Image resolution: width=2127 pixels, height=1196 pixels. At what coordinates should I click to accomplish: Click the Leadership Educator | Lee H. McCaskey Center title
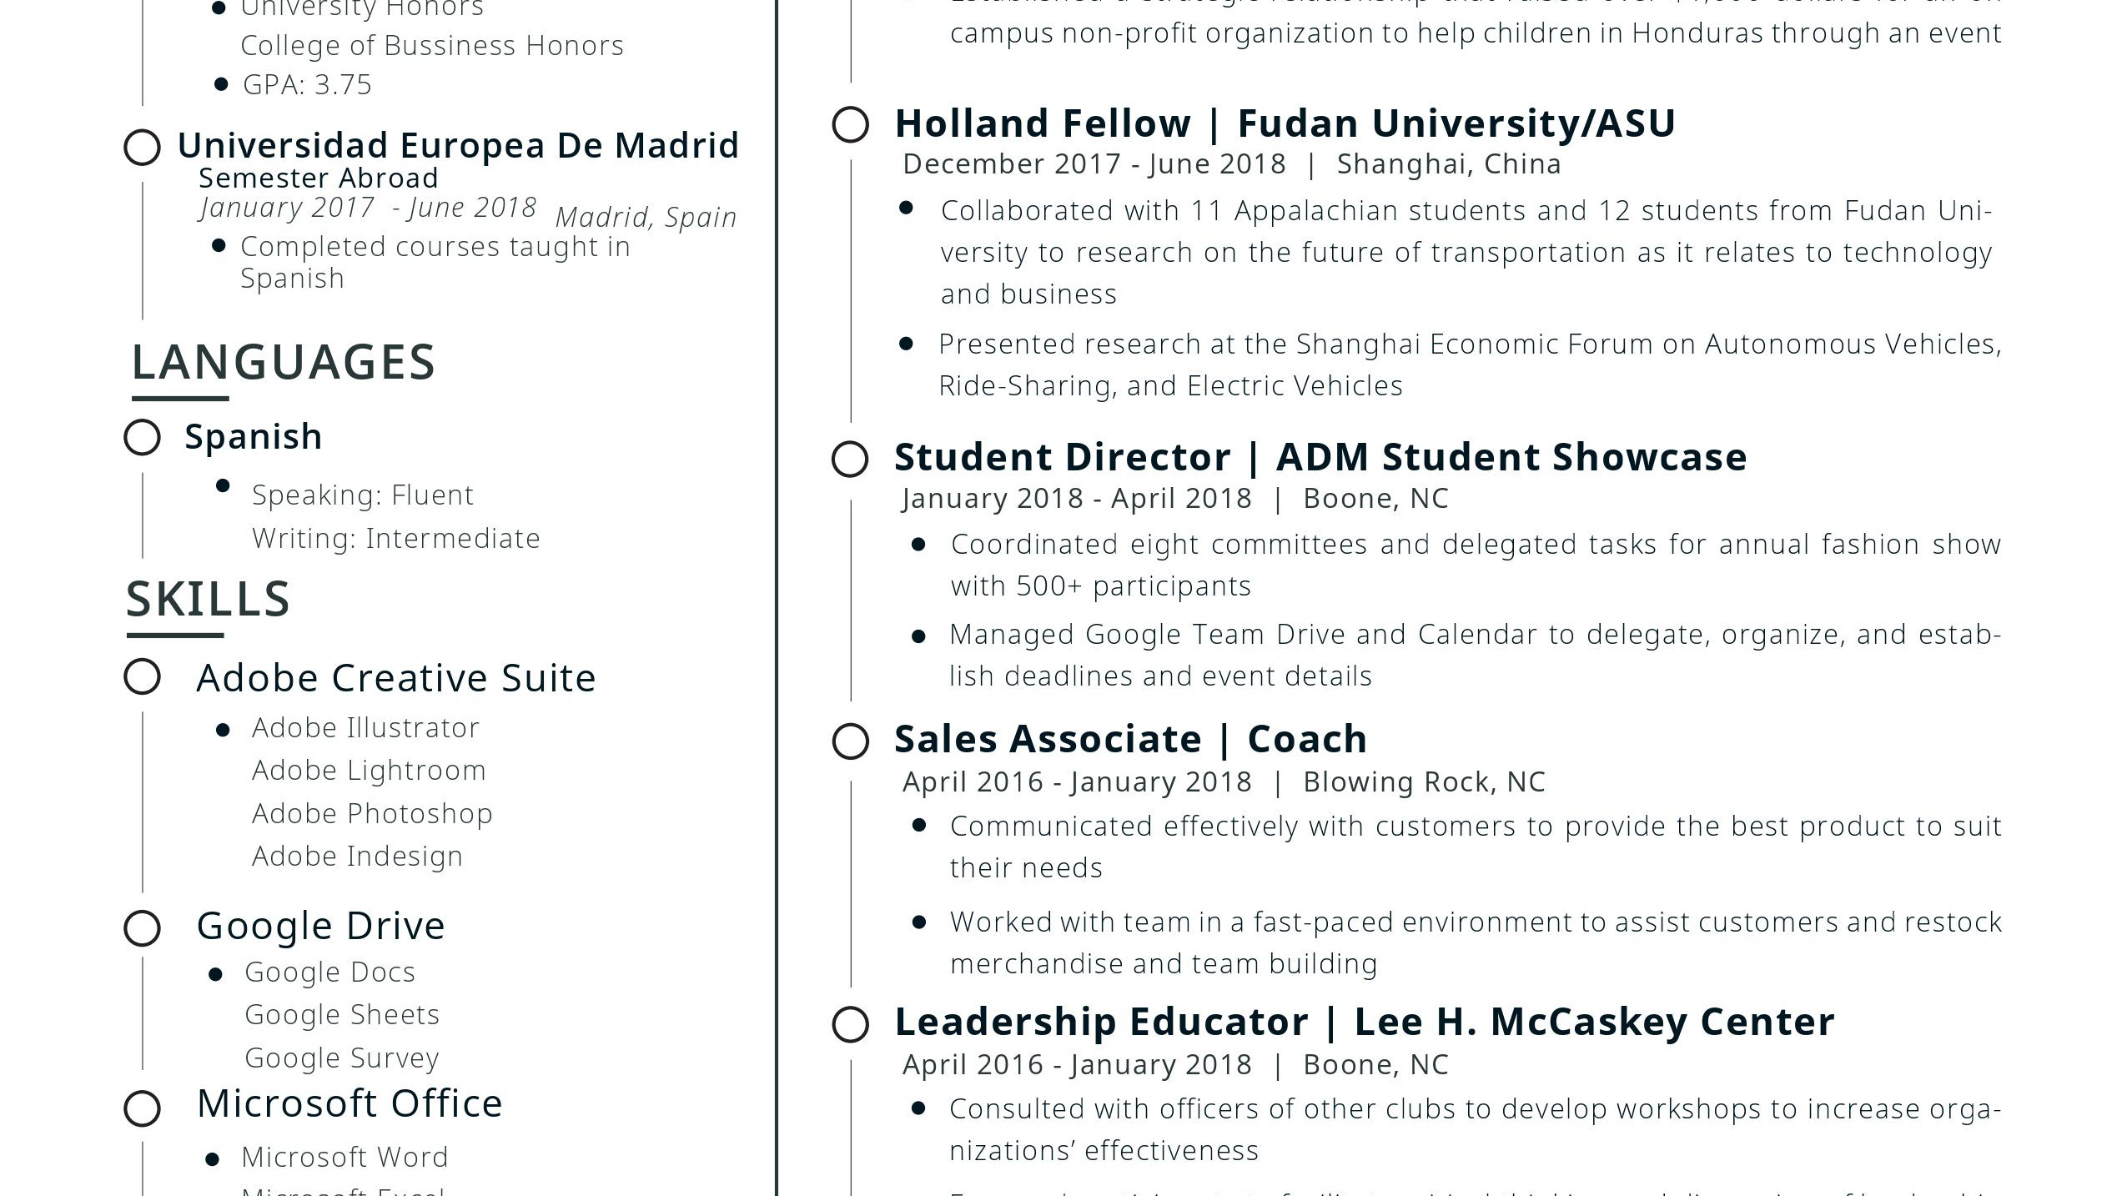click(x=1364, y=1022)
